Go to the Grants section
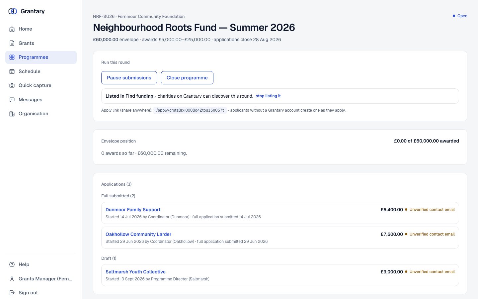The height and width of the screenshot is (299, 478). 41,43
